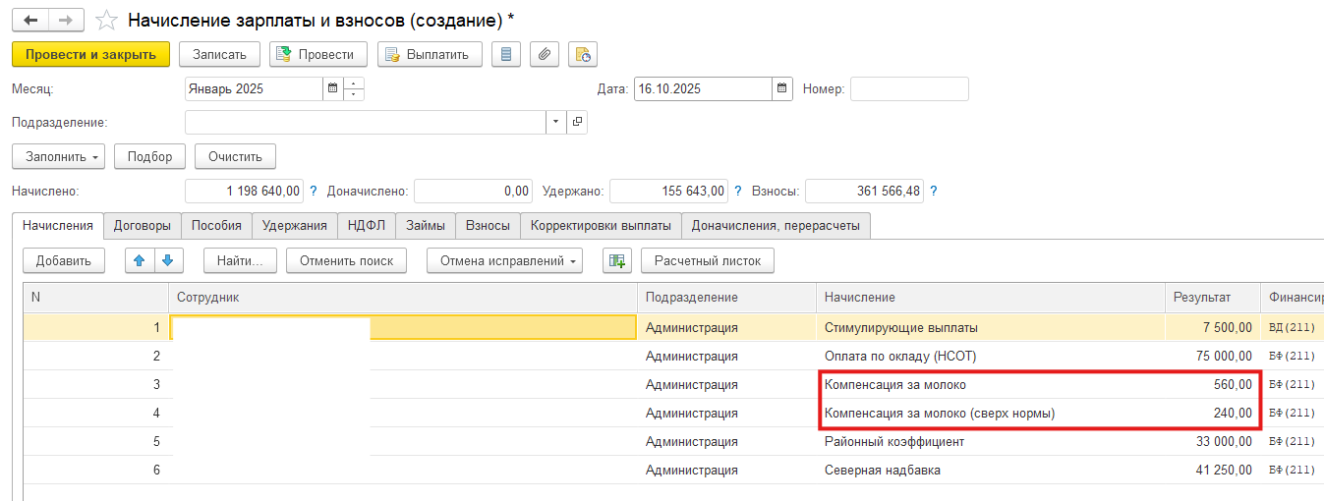Add document to favorites with star icon
This screenshot has width=1324, height=501.
[x=107, y=20]
